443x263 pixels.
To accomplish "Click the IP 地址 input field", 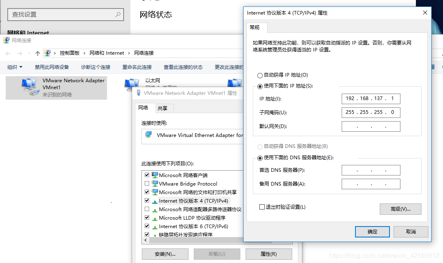I will [x=370, y=98].
